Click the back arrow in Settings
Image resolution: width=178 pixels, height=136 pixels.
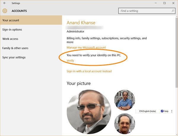tap(5, 3)
